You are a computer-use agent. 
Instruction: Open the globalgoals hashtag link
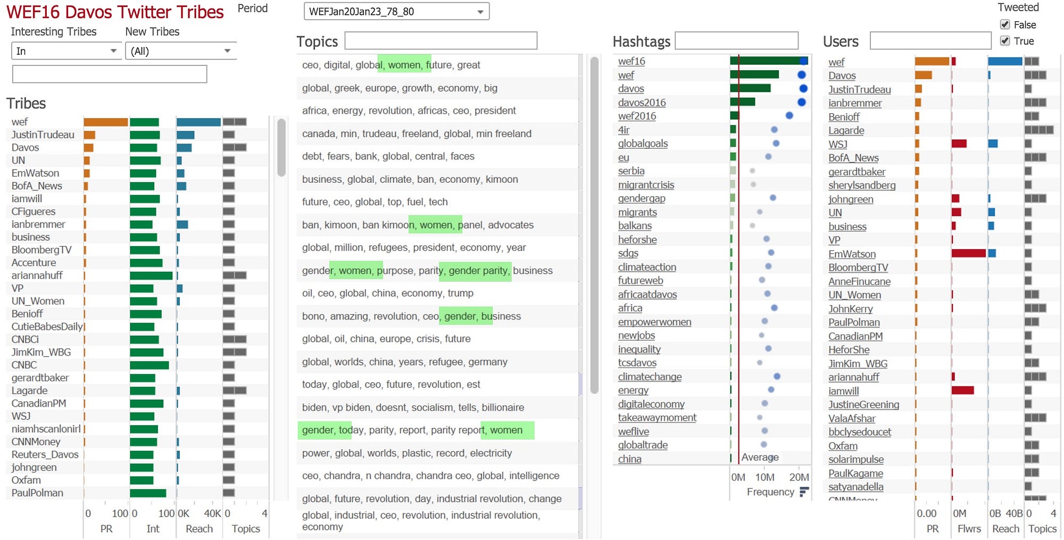[643, 144]
